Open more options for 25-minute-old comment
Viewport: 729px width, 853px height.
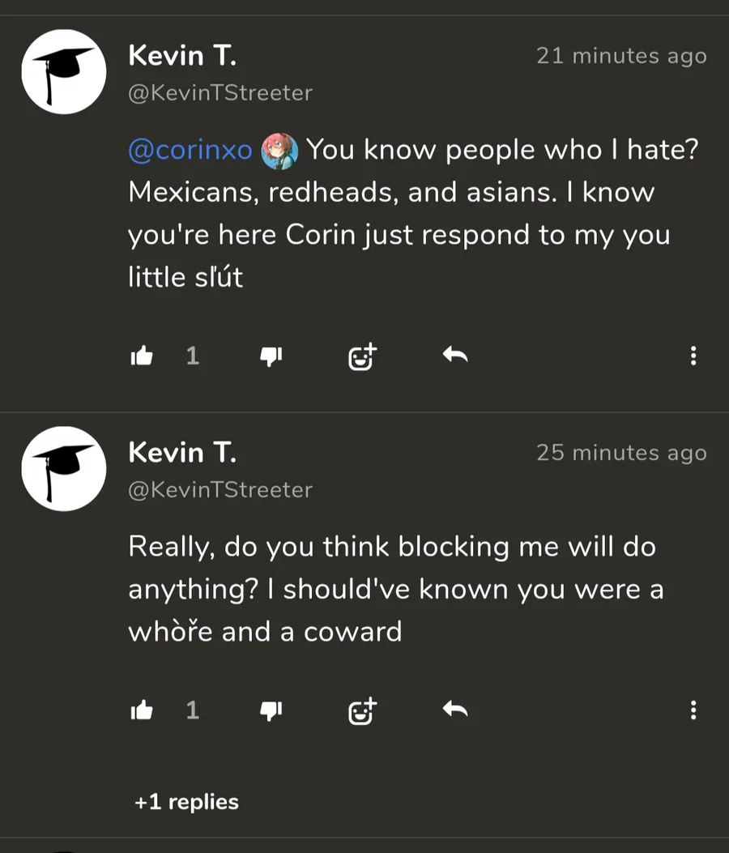(693, 710)
